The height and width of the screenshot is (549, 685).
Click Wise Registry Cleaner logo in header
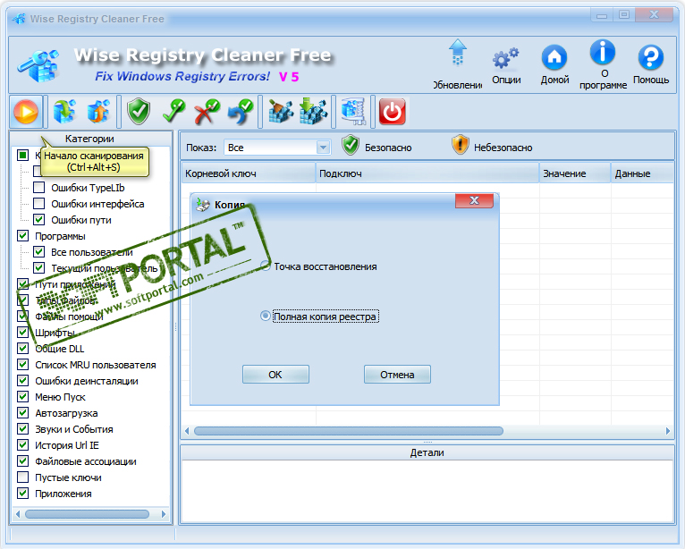[x=38, y=66]
